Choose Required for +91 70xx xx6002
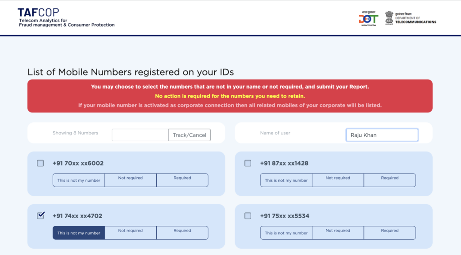Image resolution: width=461 pixels, height=255 pixels. [182, 180]
